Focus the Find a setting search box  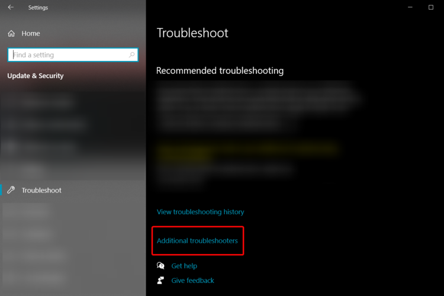point(73,54)
